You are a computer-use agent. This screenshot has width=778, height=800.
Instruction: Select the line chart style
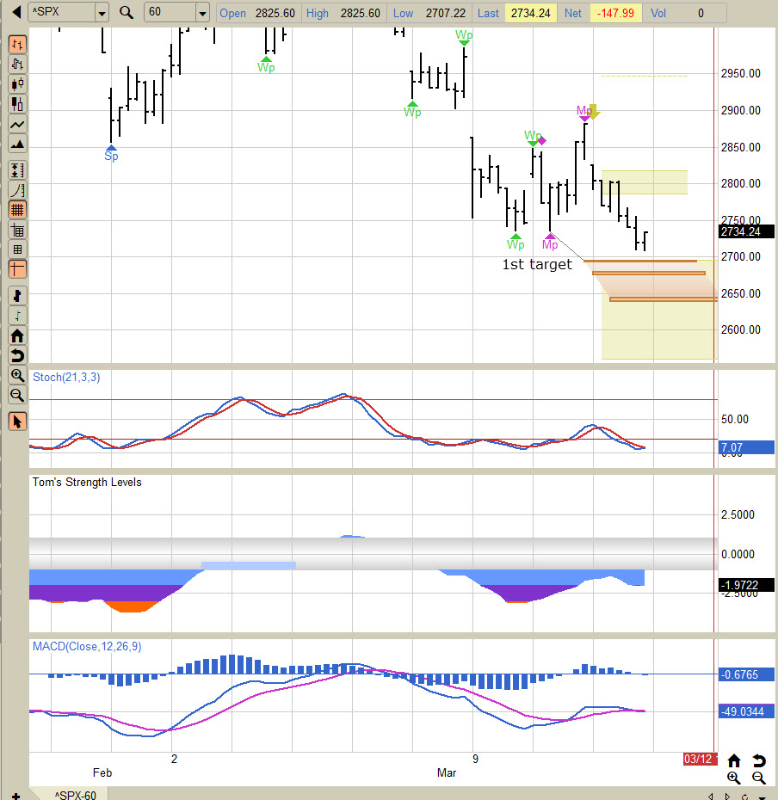tap(17, 125)
